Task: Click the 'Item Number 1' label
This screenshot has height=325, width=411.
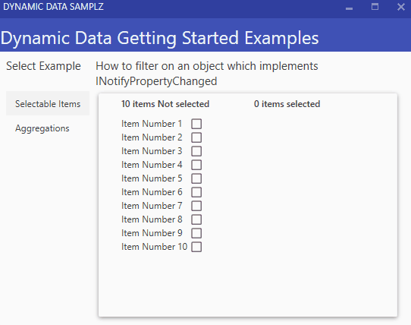Action: pyautogui.click(x=152, y=124)
